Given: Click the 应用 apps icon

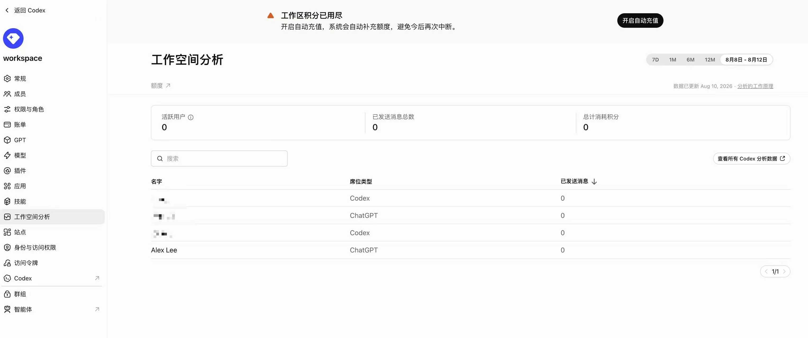Looking at the screenshot, I should tap(7, 186).
